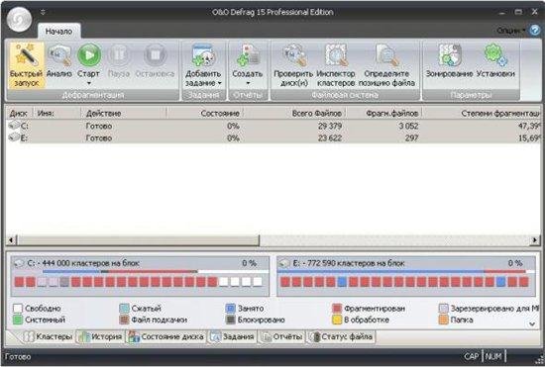This screenshot has height=367, width=545.
Task: Click the green Системный legend swatch
Action: coord(18,320)
